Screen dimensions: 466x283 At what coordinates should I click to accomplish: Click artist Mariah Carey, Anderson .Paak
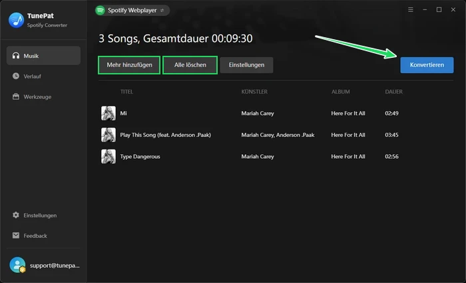click(278, 135)
